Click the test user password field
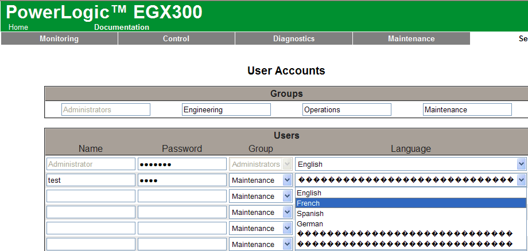This screenshot has width=528, height=251. [182, 180]
